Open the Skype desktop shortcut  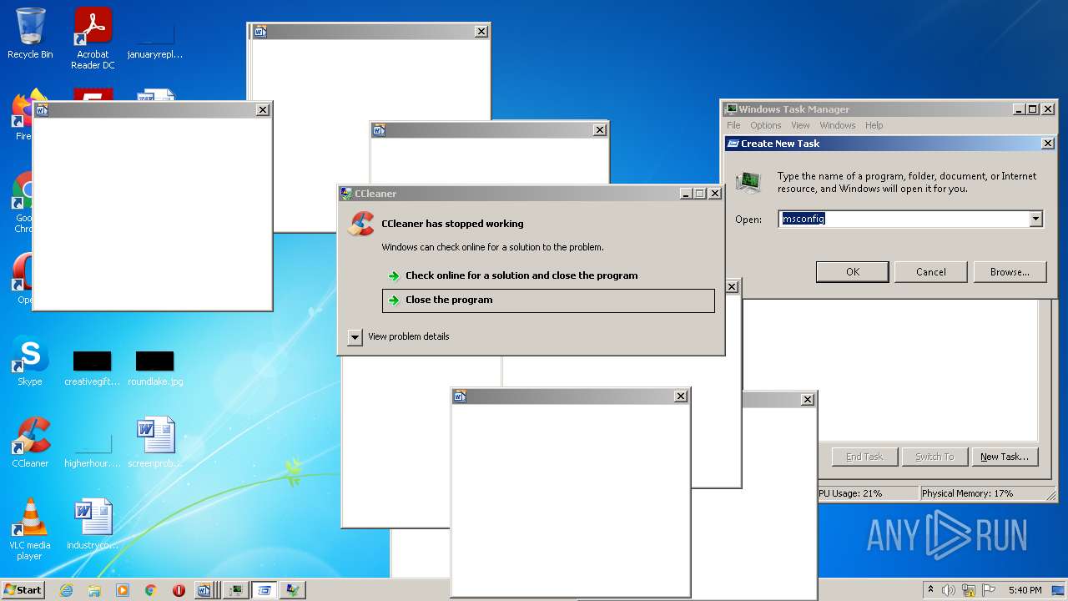[30, 361]
